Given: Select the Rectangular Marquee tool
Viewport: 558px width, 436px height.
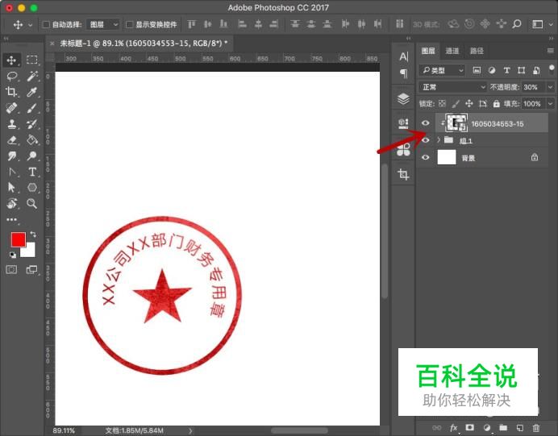Looking at the screenshot, I should tap(32, 60).
